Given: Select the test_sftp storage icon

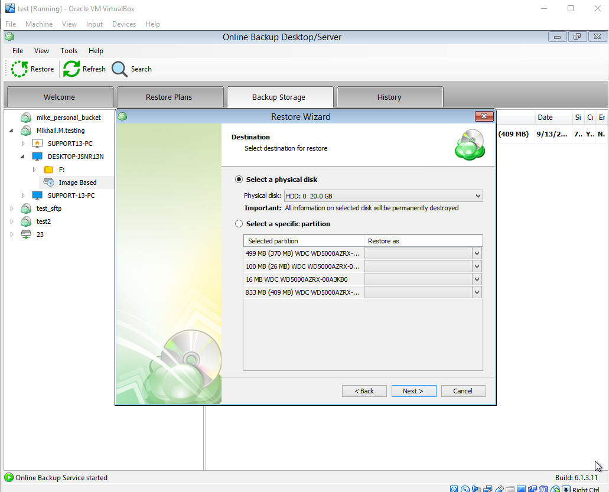Looking at the screenshot, I should pos(26,208).
